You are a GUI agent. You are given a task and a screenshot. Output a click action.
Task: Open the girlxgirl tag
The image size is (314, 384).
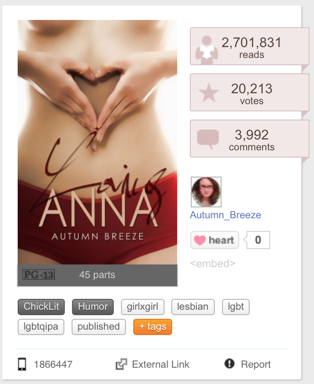tap(143, 307)
